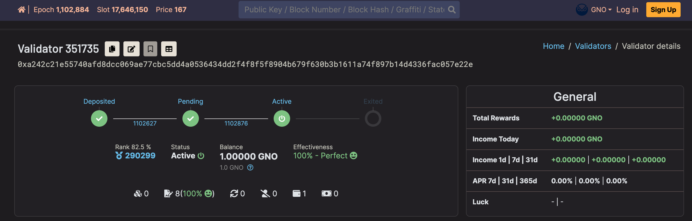
Task: Click the withdrawals money icon
Action: (326, 194)
